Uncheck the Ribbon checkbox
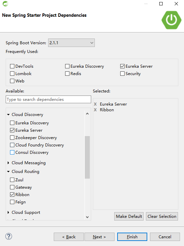The image size is (184, 246). pyautogui.click(x=12, y=194)
